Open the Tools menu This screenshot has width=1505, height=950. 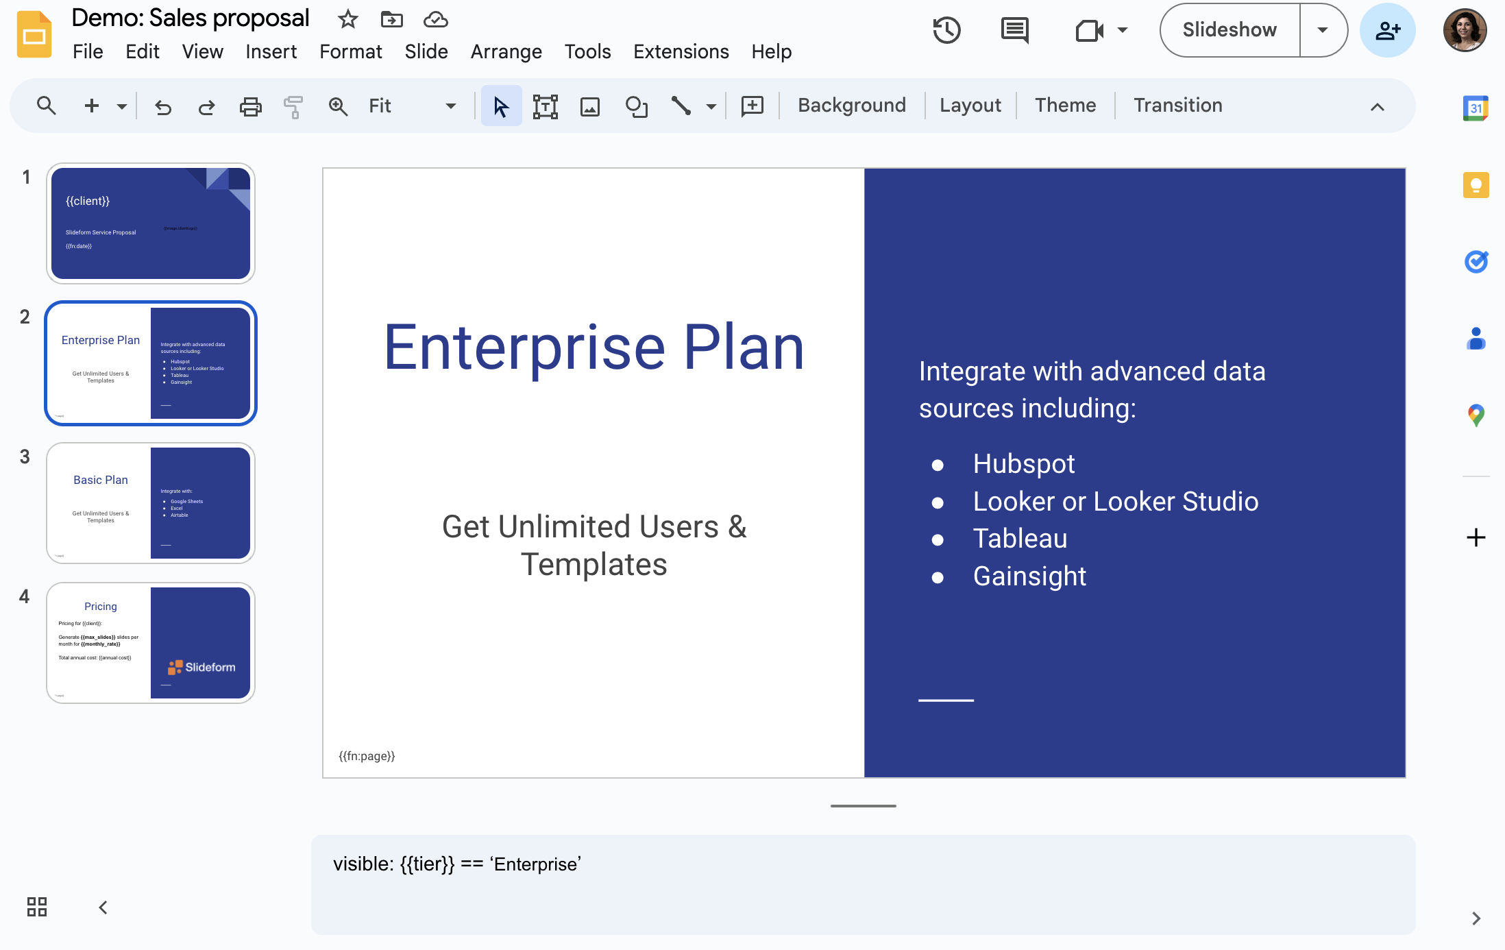click(587, 51)
